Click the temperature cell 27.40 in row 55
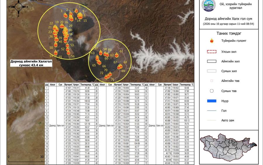263x165 pixels. tap(187, 107)
